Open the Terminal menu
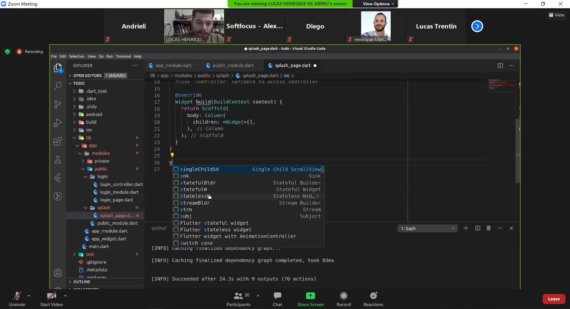The width and height of the screenshot is (570, 309). point(123,56)
